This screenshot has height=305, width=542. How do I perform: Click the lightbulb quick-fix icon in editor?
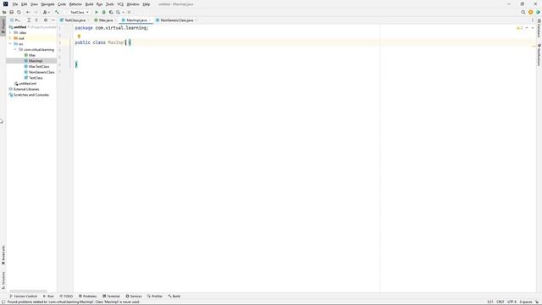tap(79, 36)
